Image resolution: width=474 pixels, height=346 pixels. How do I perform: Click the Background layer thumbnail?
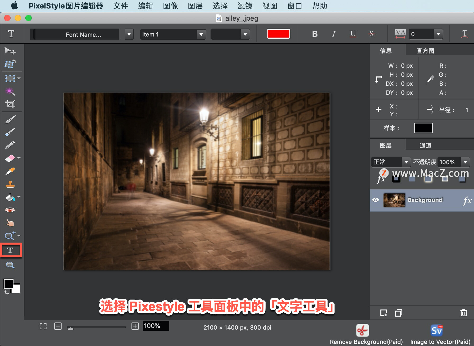point(394,200)
